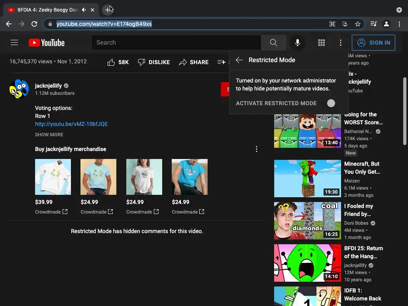408x306 pixels.
Task: Open the light blue tee thumbnail
Action: 98,177
